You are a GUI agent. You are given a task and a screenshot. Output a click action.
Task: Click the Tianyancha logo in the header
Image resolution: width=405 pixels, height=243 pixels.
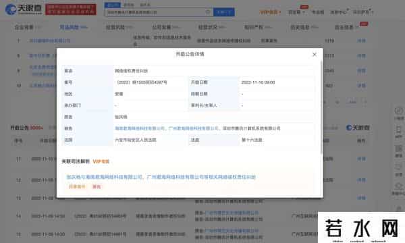[x=23, y=9]
